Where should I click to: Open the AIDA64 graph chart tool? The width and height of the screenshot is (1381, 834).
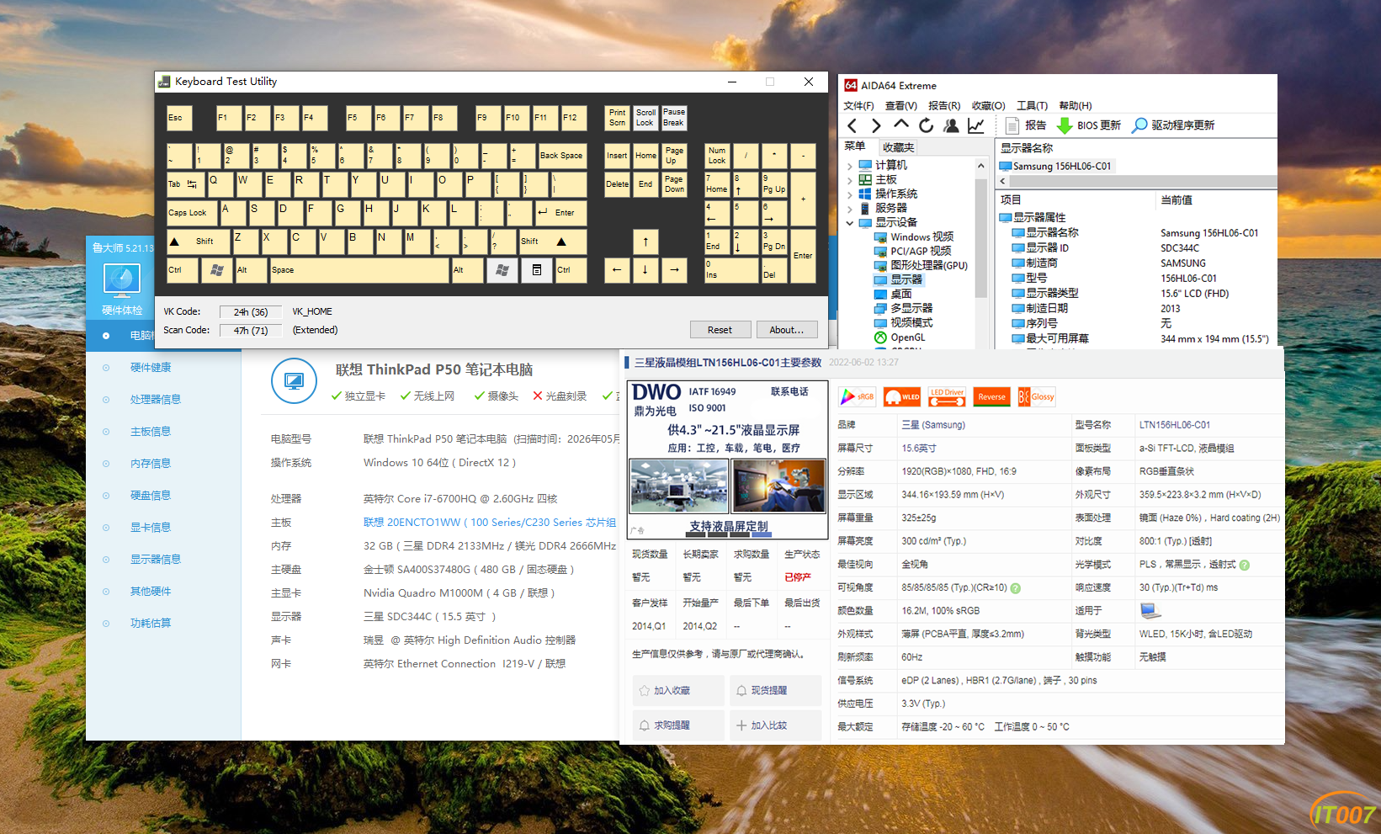tap(976, 125)
